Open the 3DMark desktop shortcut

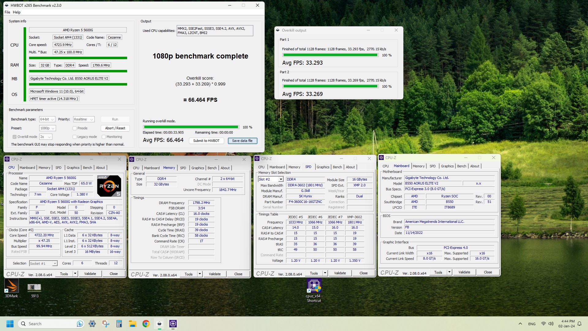tap(11, 288)
